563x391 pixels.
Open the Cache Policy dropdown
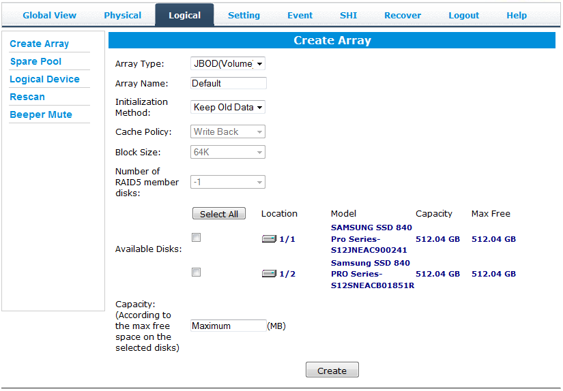(x=228, y=132)
